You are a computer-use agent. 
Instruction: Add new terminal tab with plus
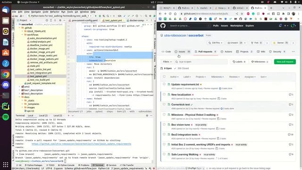pos(68,115)
